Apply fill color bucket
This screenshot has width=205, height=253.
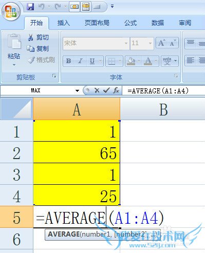click(131, 61)
